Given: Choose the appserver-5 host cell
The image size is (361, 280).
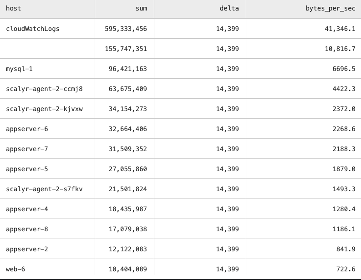Looking at the screenshot, I should (x=27, y=169).
